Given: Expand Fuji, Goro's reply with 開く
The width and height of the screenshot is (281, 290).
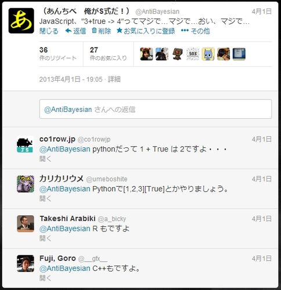Looking at the screenshot, I should pos(45,278).
